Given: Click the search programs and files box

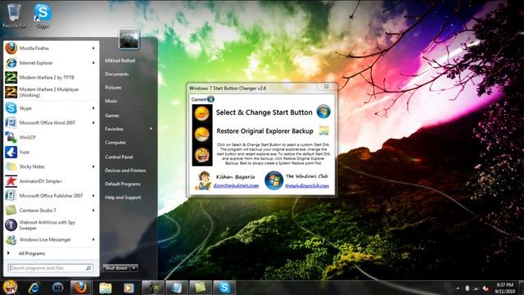Looking at the screenshot, I should coord(51,268).
